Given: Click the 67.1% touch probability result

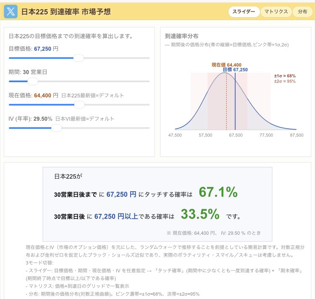Looking at the screenshot, I should pos(218,192).
